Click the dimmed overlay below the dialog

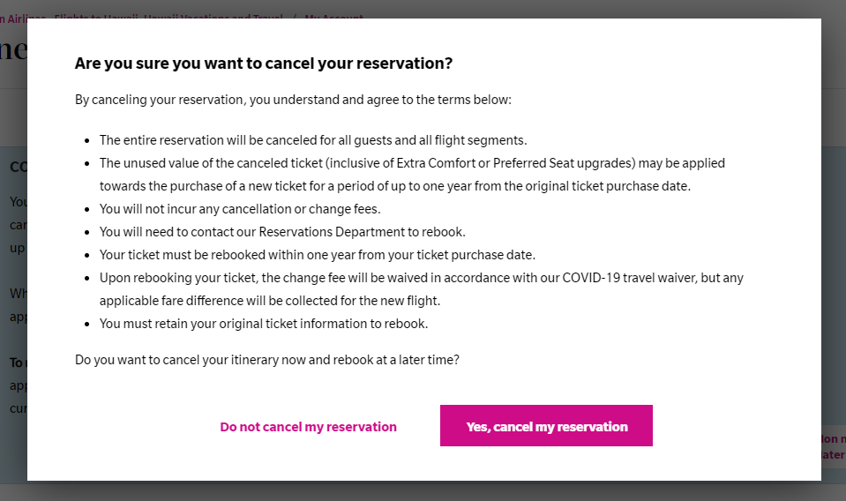pos(423,491)
